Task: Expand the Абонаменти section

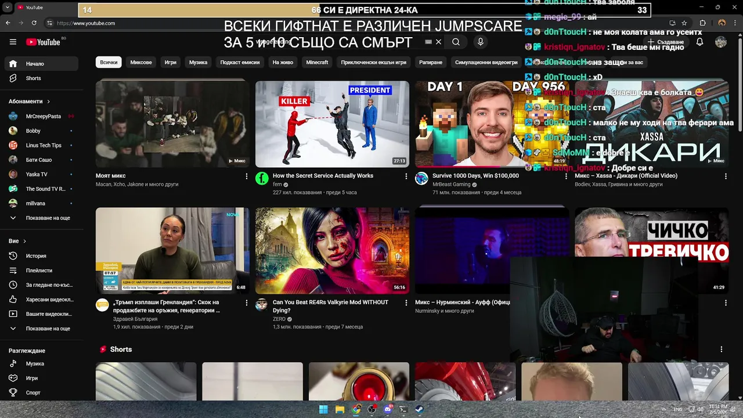Action: (30, 101)
